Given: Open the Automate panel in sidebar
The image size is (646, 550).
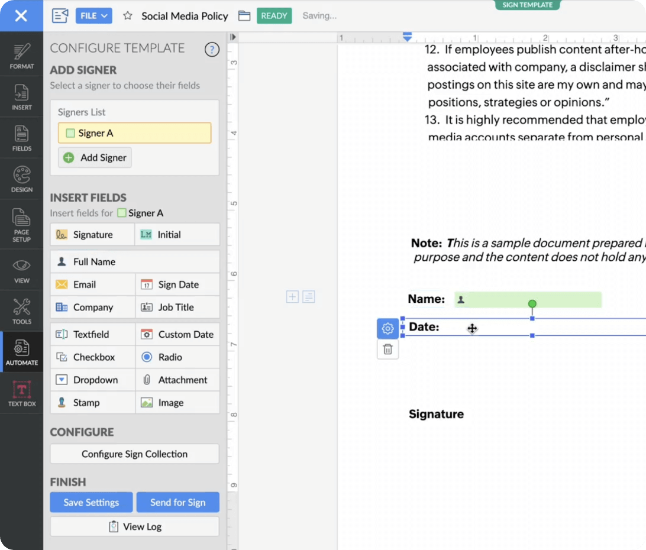Looking at the screenshot, I should click(21, 352).
